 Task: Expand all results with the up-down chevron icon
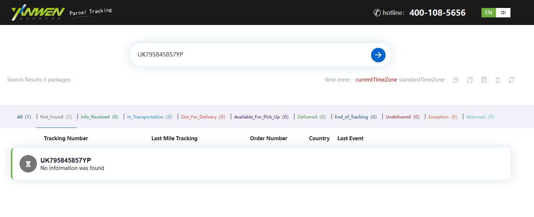(x=498, y=80)
